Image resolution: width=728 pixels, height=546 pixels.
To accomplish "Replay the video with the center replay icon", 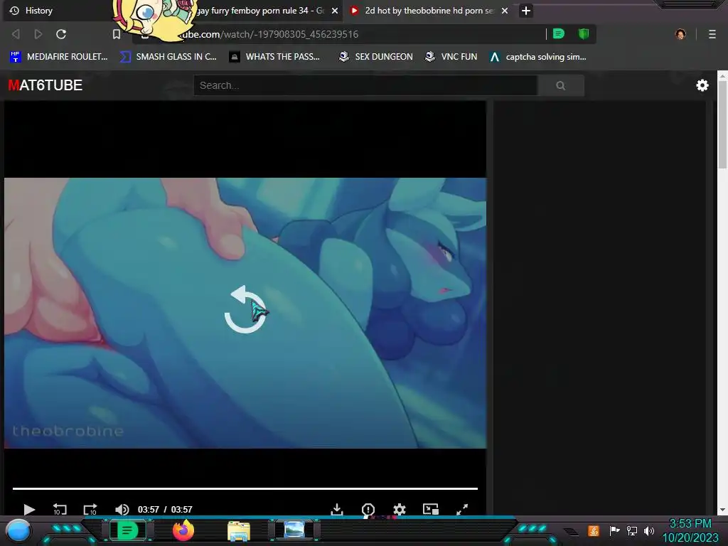I will (x=245, y=310).
